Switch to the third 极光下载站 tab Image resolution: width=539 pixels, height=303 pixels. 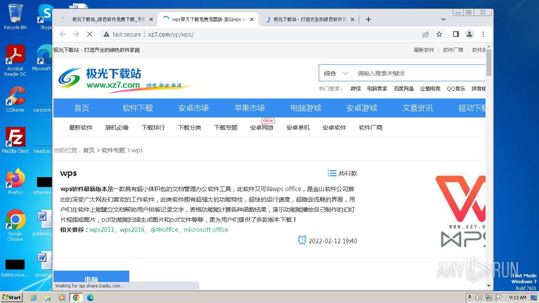[310, 19]
